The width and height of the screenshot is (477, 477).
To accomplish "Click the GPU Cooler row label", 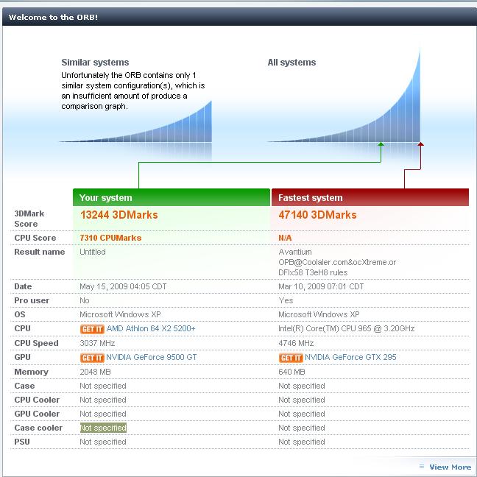I will coord(37,414).
